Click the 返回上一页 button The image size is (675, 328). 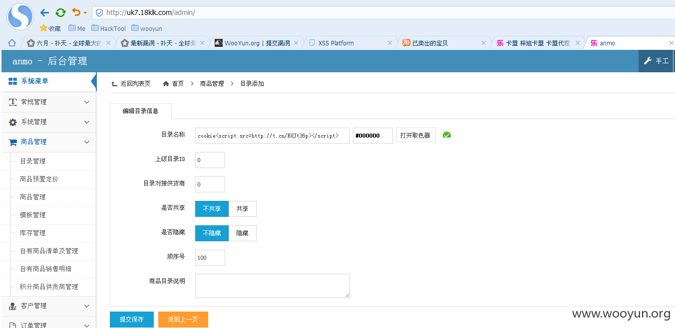click(183, 320)
